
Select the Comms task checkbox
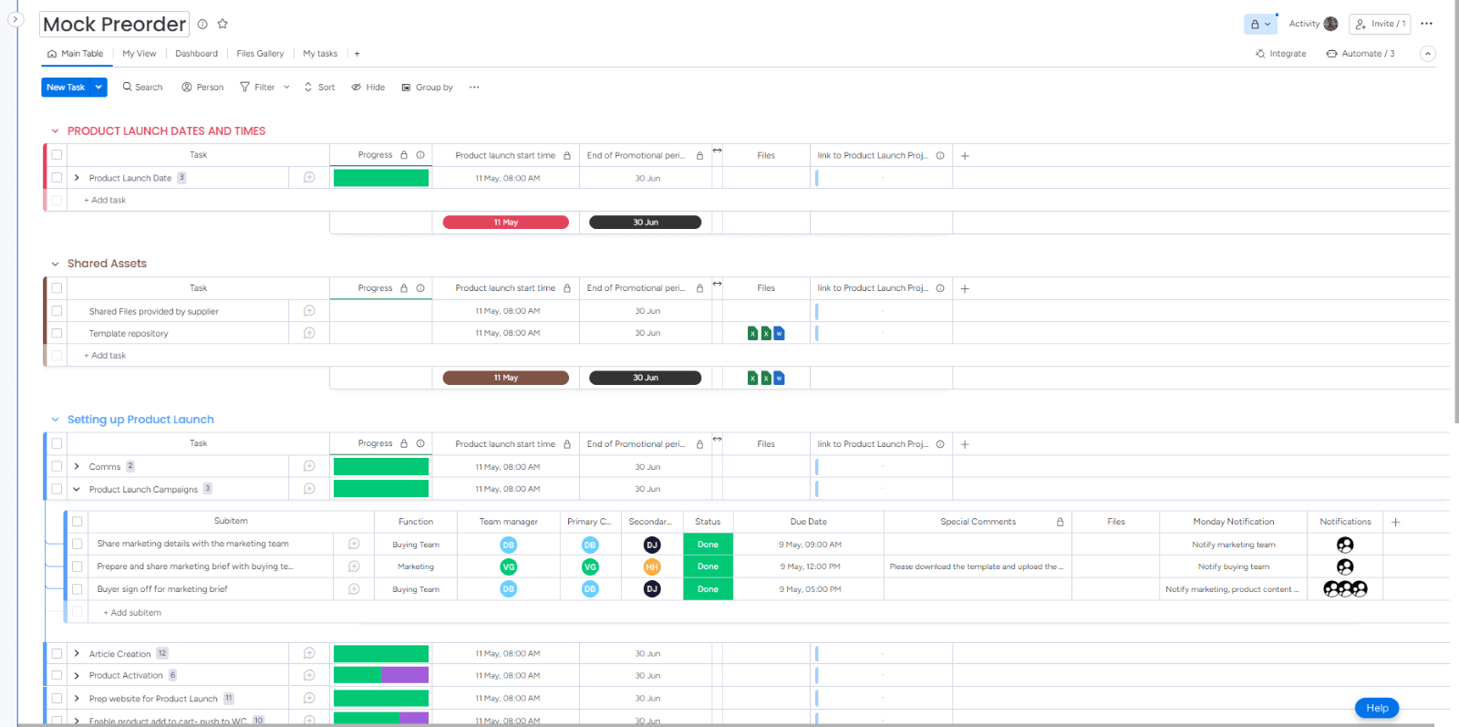coord(57,466)
